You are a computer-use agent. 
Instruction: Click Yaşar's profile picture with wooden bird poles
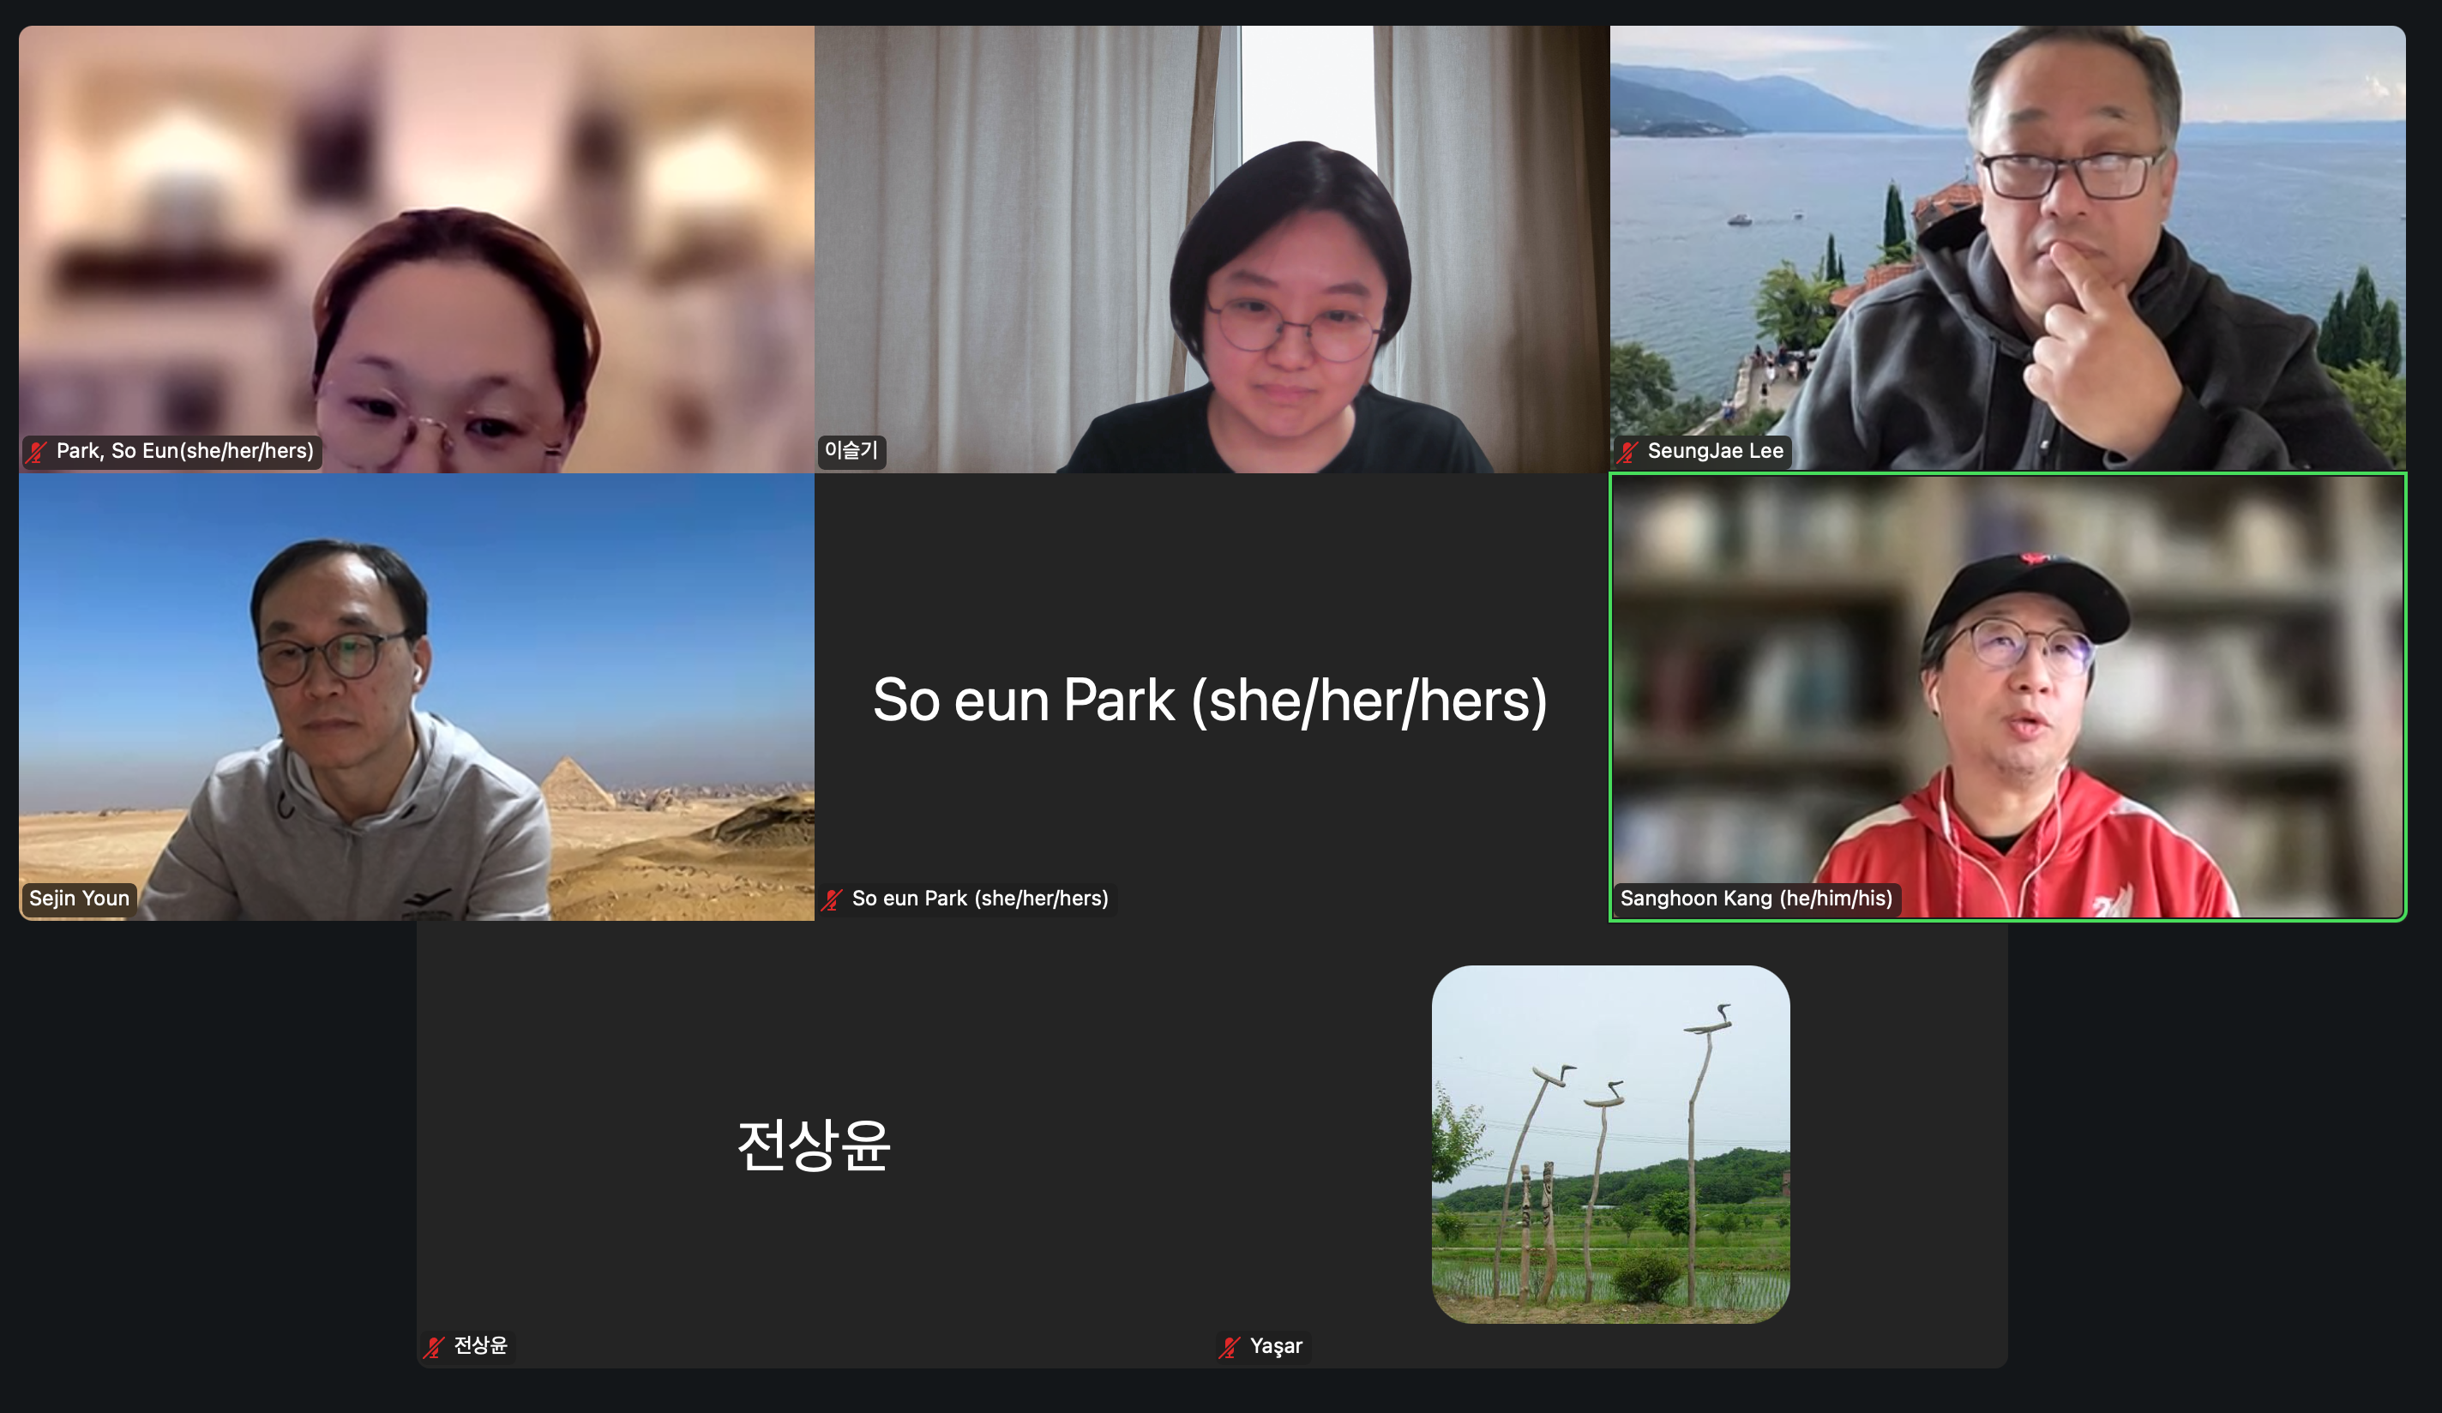[x=1610, y=1145]
